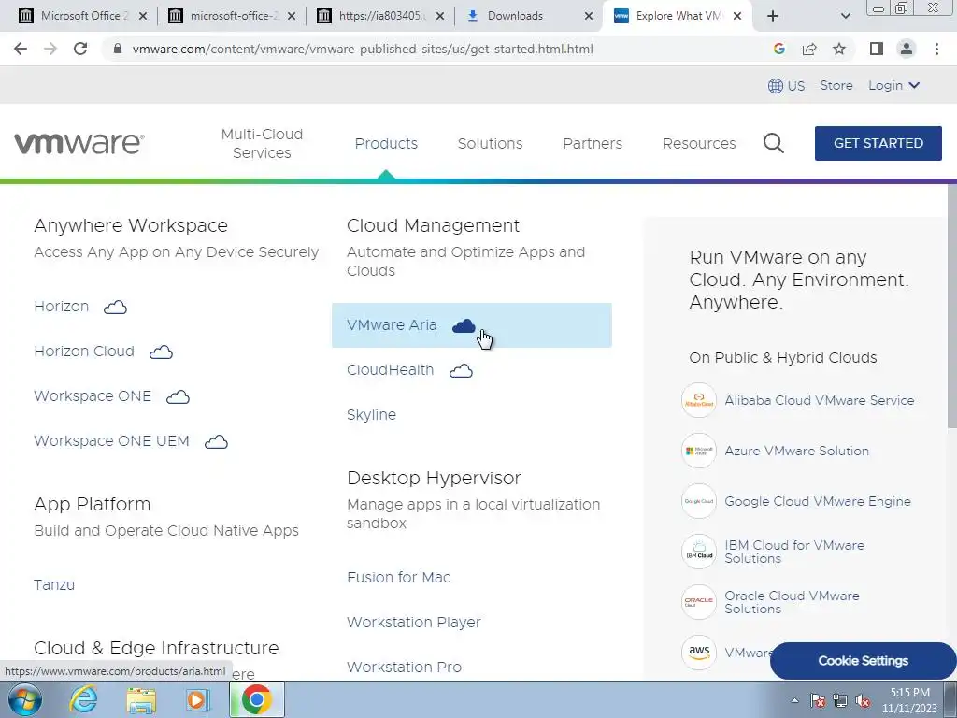The image size is (957, 718).
Task: Click the AWS logo icon
Action: click(x=699, y=652)
